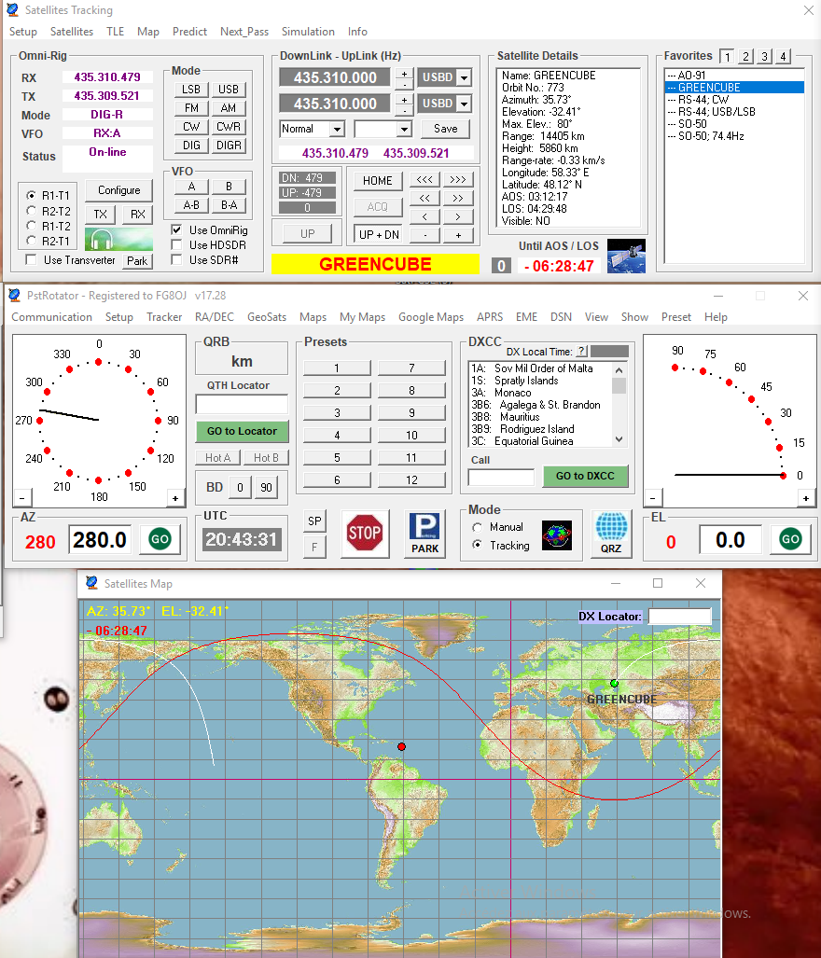Select the Manual mode radio button
This screenshot has height=958, width=821.
(x=478, y=527)
